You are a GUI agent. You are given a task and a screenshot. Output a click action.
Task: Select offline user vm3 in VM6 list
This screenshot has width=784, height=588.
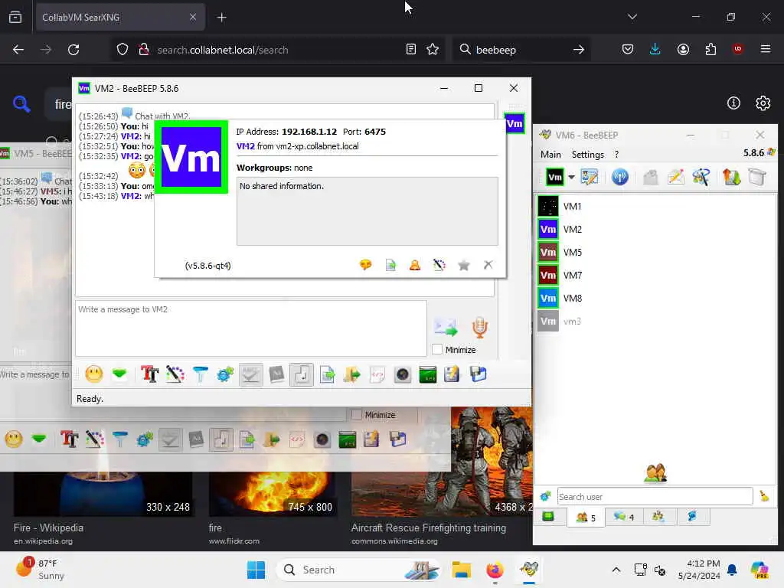click(655, 322)
